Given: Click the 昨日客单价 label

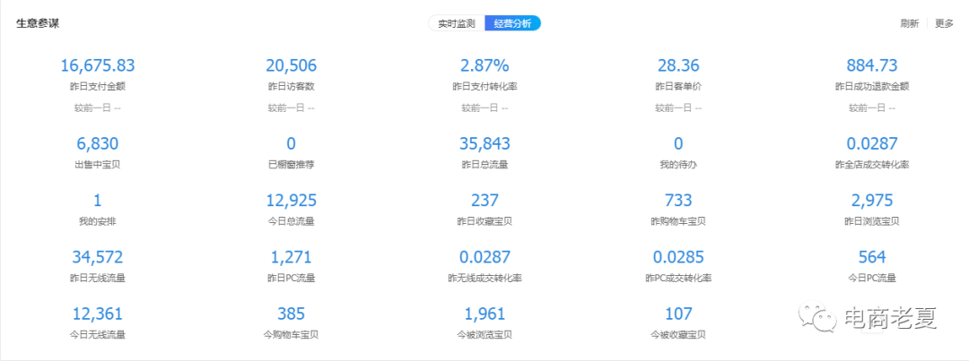Looking at the screenshot, I should click(x=678, y=86).
